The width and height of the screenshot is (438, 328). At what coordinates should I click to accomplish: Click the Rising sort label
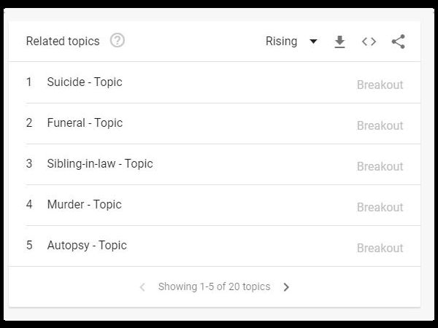(281, 42)
